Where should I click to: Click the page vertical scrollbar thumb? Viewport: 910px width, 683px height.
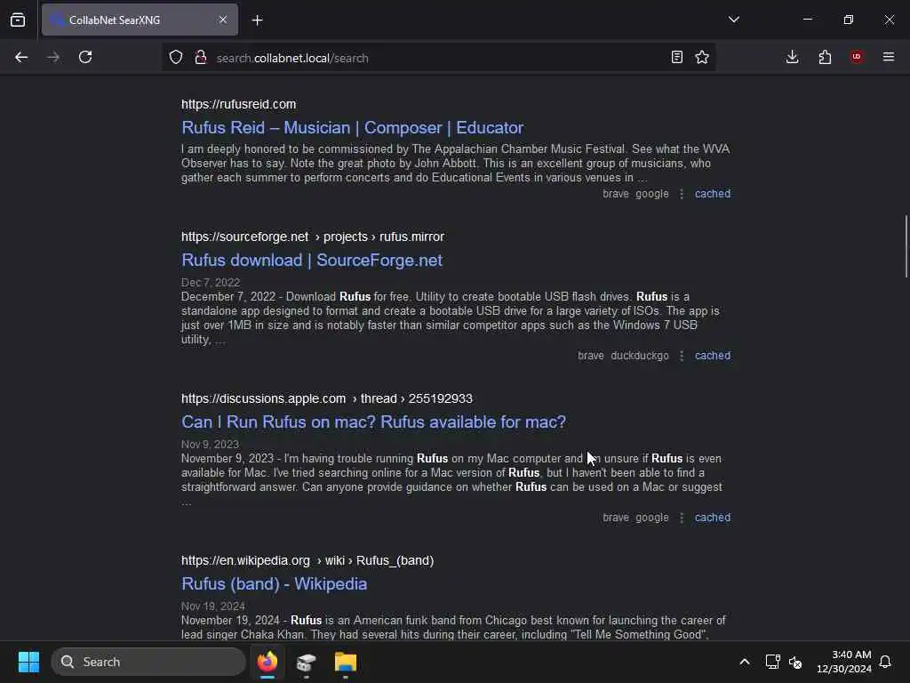tap(906, 246)
